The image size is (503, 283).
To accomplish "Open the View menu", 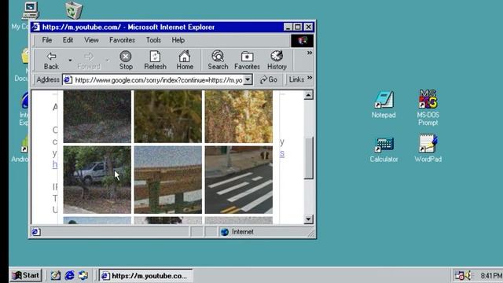I will tap(91, 40).
